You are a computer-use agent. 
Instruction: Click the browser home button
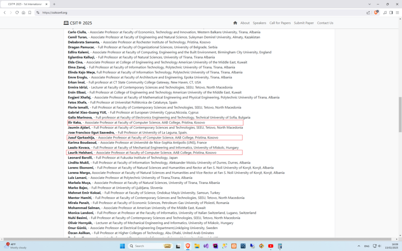pyautogui.click(x=23, y=12)
